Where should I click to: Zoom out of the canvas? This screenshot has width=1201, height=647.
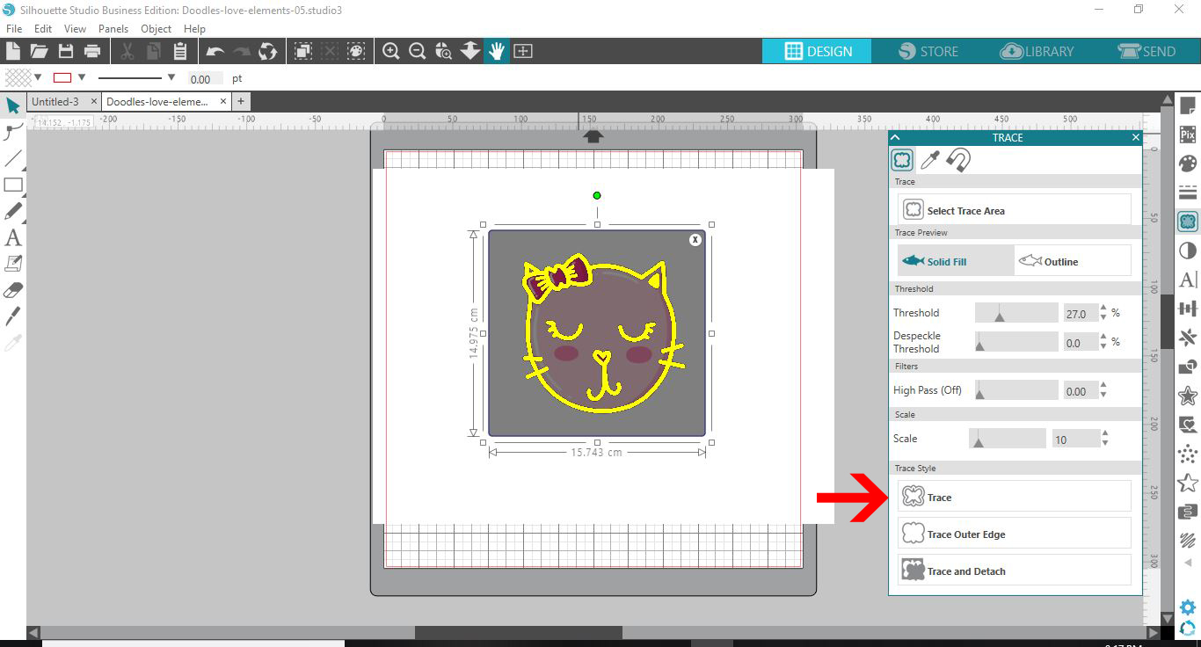[418, 51]
